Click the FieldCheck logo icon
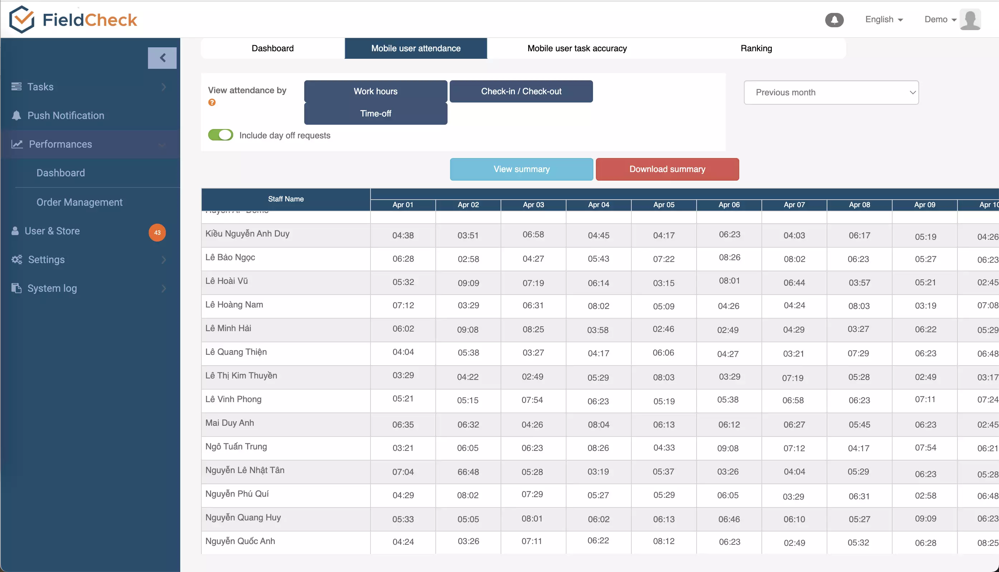 pos(20,19)
